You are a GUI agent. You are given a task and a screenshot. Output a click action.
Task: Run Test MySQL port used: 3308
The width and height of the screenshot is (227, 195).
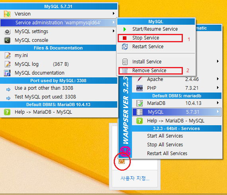pyautogui.click(x=58, y=97)
